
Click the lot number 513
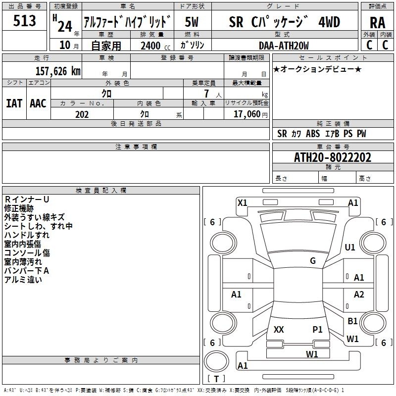(25, 21)
